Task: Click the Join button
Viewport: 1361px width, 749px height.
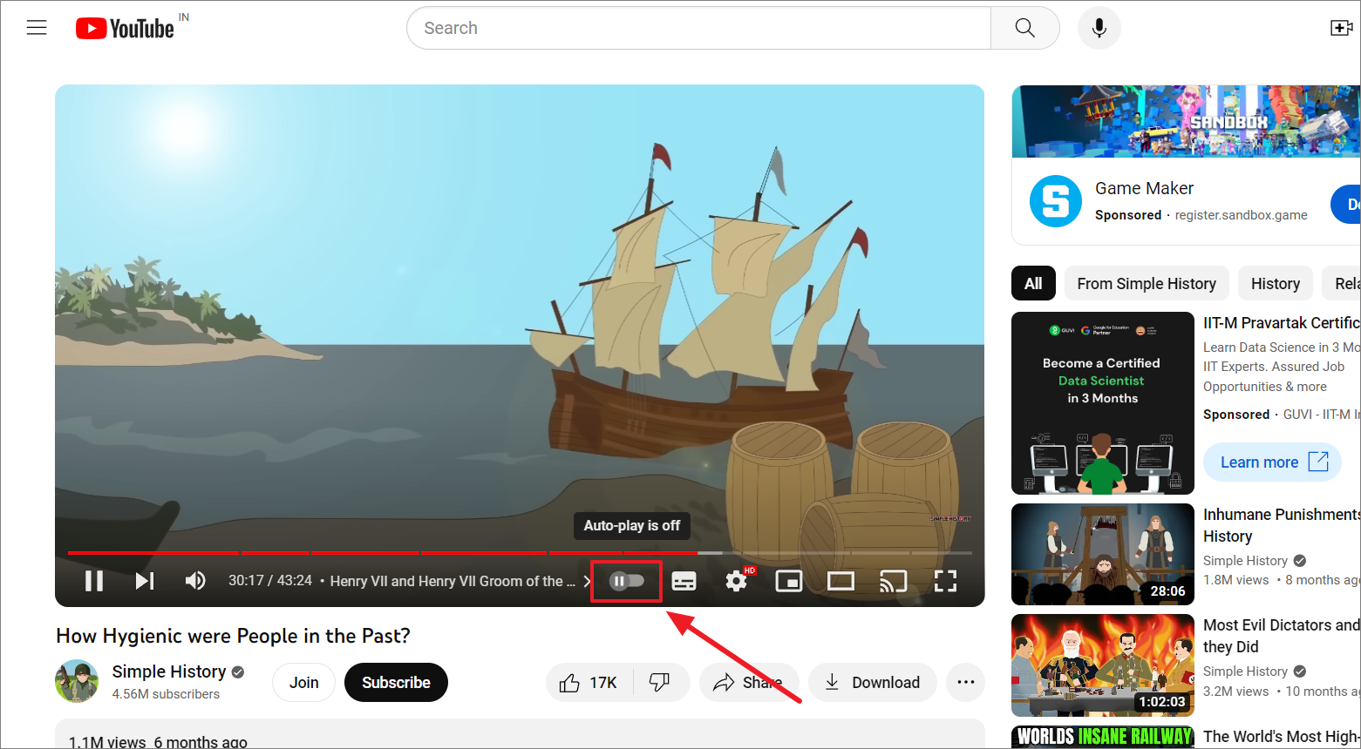Action: point(304,682)
